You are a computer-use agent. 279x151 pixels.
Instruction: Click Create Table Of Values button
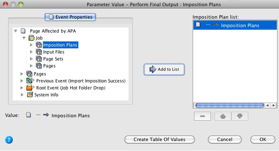159,139
